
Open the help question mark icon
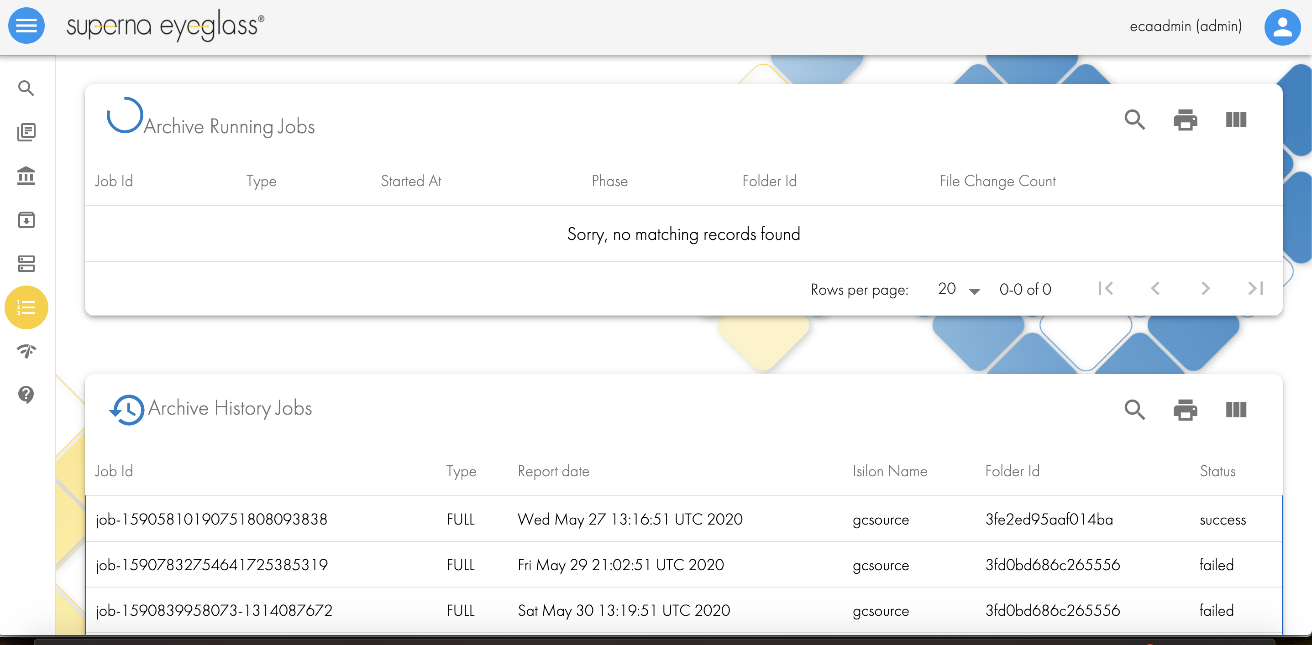26,395
